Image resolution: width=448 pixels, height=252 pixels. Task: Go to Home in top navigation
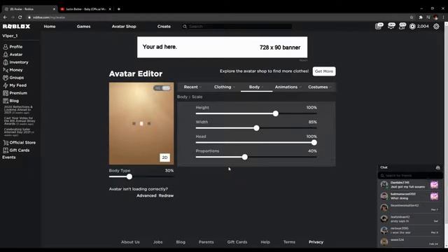[x=50, y=27]
